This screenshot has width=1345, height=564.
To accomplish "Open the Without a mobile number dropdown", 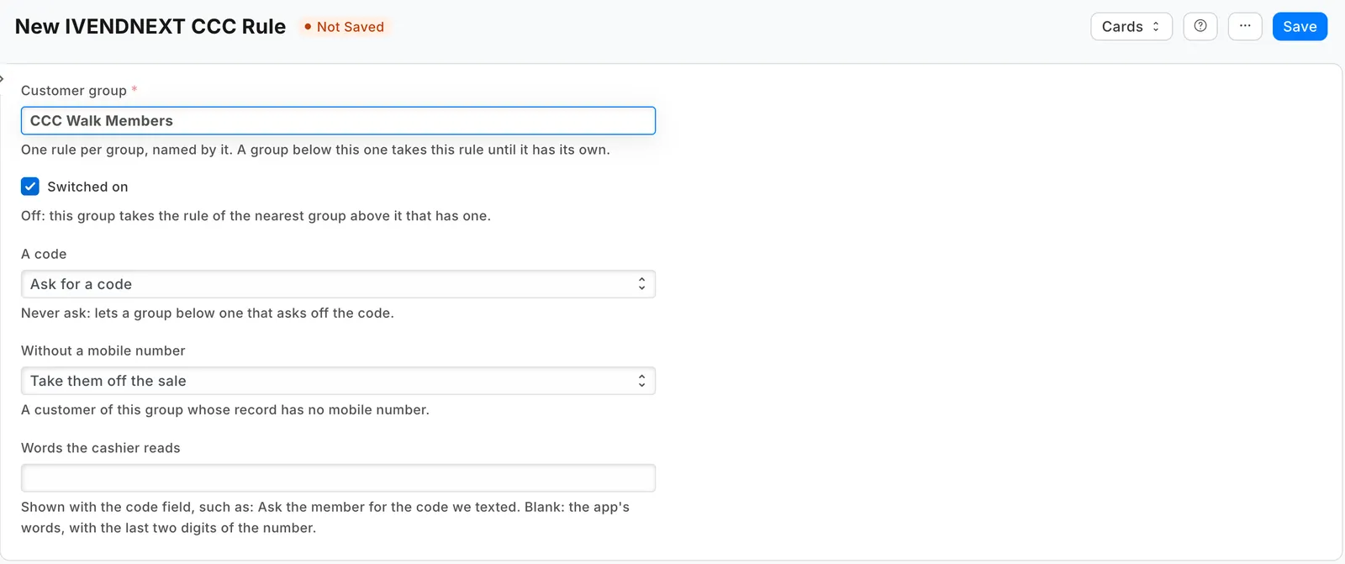I will [338, 381].
